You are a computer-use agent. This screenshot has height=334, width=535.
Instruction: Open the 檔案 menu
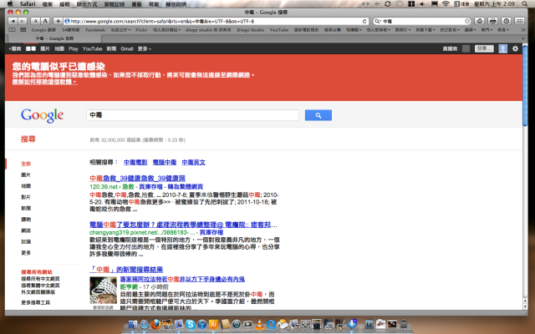(48, 4)
